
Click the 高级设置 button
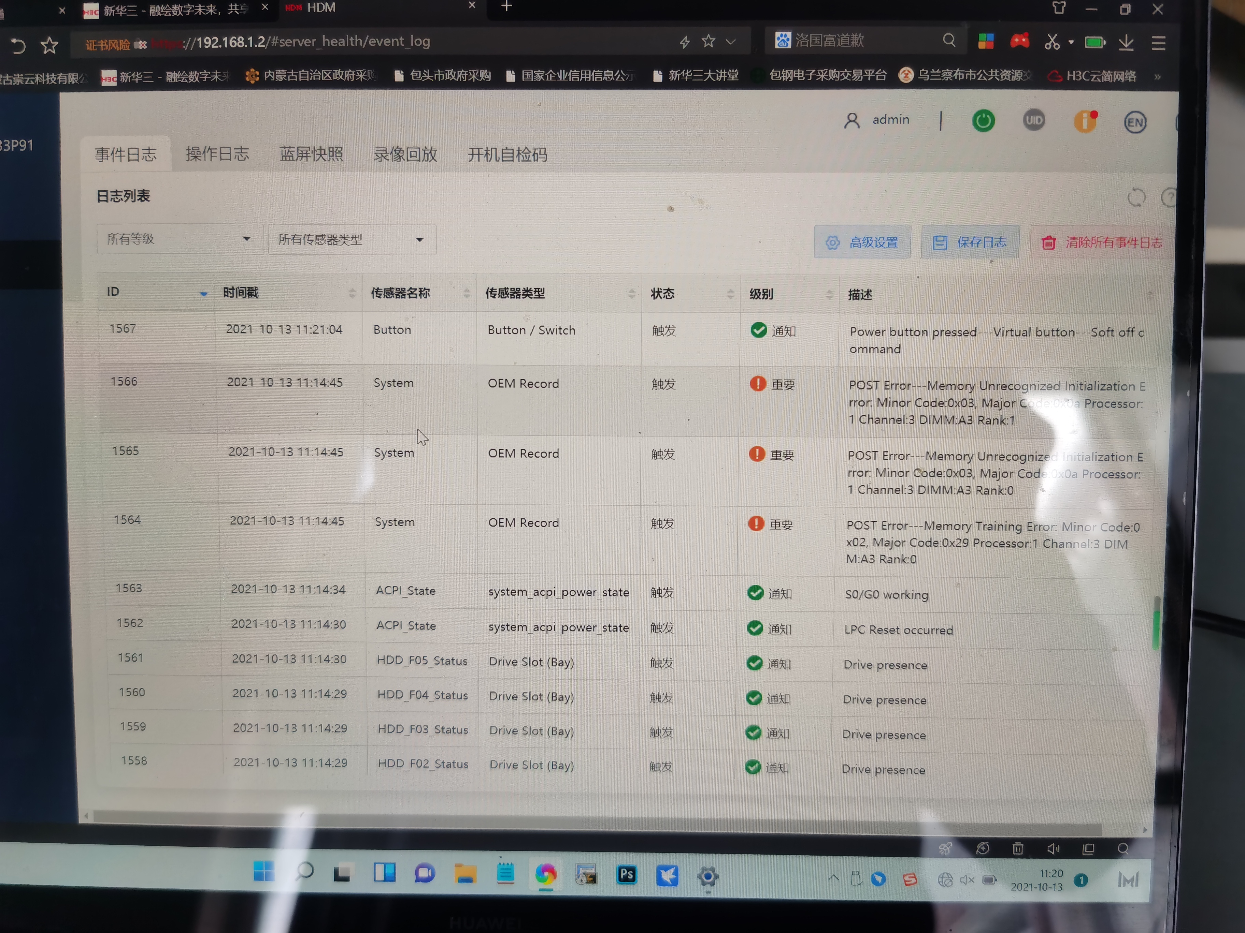tap(862, 242)
